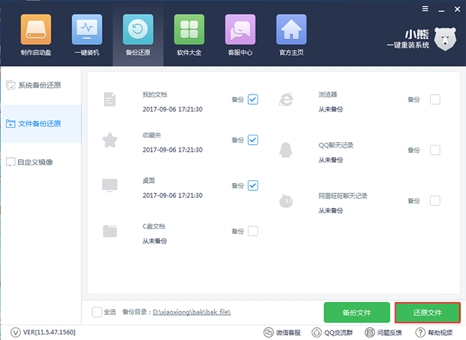Check QQ聊天记录 backup checkbox

click(435, 150)
